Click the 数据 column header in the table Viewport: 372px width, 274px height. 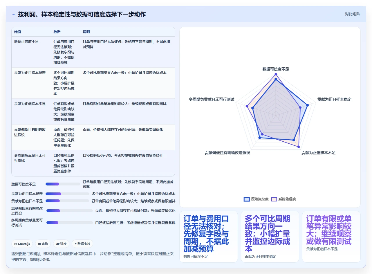coord(57,32)
